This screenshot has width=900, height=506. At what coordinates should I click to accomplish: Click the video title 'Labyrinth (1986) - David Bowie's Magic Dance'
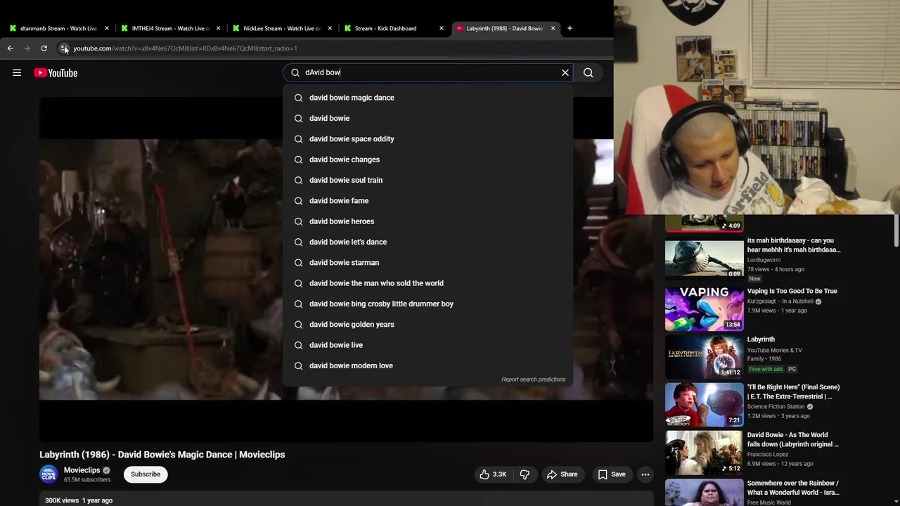pos(162,455)
